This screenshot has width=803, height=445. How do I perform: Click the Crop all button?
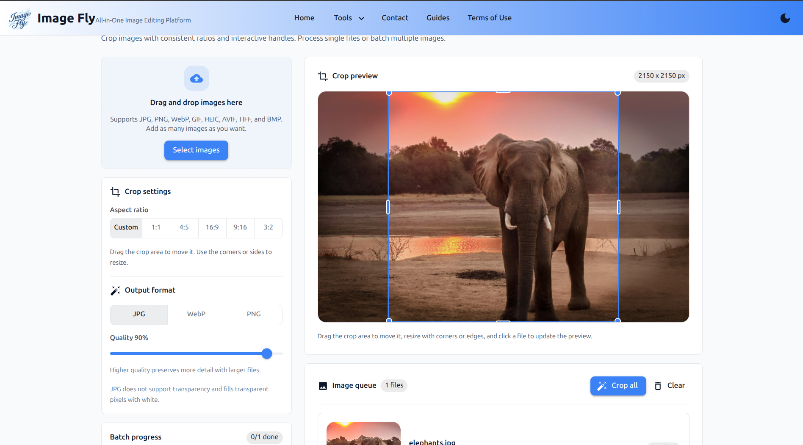[x=618, y=386]
